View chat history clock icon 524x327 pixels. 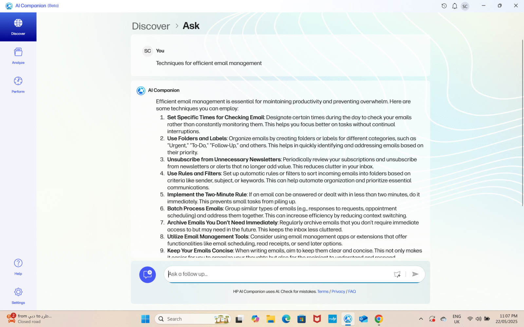point(444,6)
